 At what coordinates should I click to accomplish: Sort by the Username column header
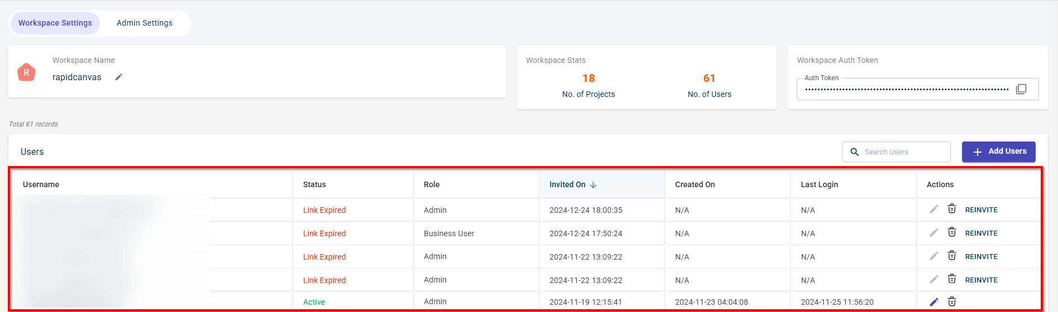click(41, 184)
